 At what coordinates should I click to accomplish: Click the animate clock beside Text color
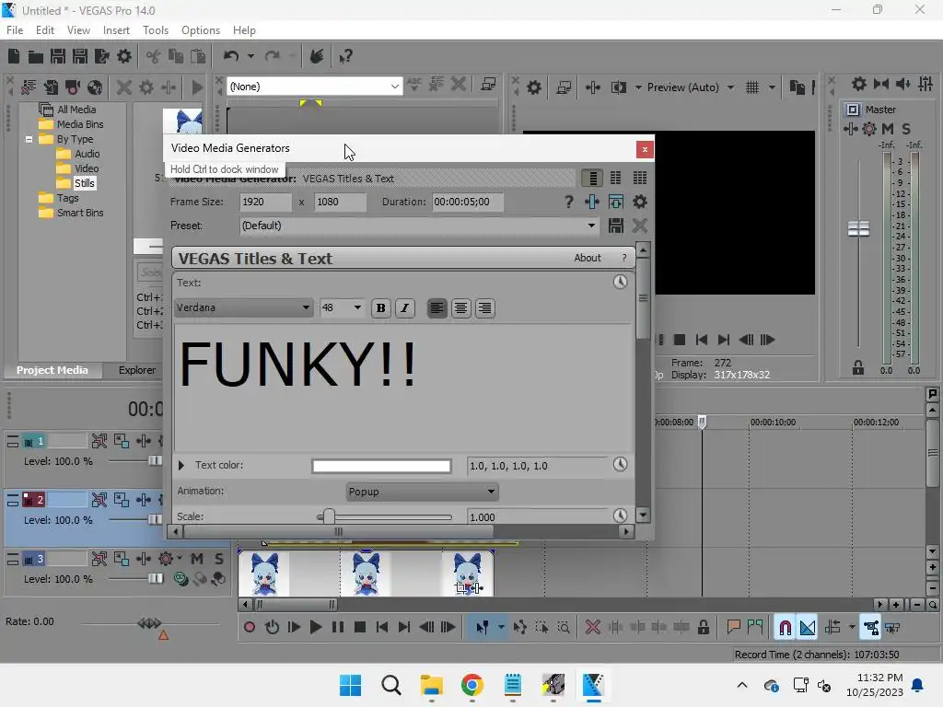[620, 464]
